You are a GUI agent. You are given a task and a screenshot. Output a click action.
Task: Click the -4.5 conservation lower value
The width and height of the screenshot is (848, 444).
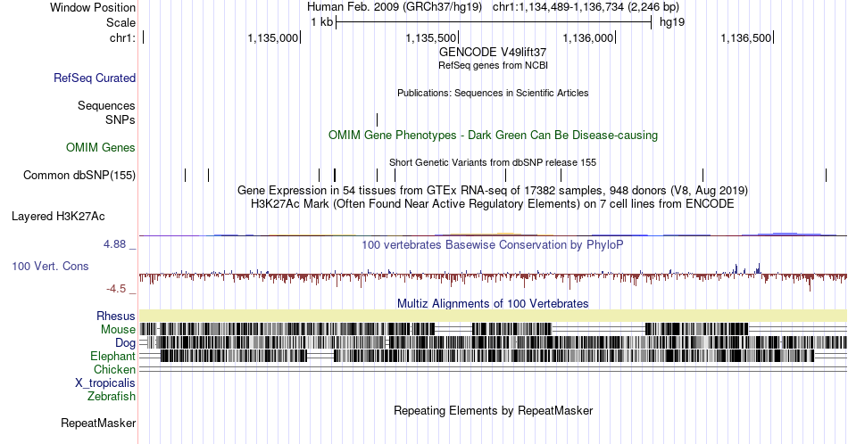click(x=116, y=289)
